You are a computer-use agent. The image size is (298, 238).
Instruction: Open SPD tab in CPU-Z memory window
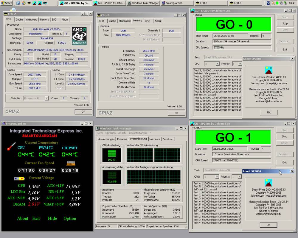(x=147, y=21)
